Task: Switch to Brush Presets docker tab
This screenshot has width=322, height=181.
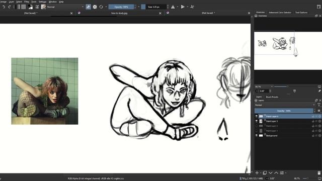Action: tap(272, 97)
